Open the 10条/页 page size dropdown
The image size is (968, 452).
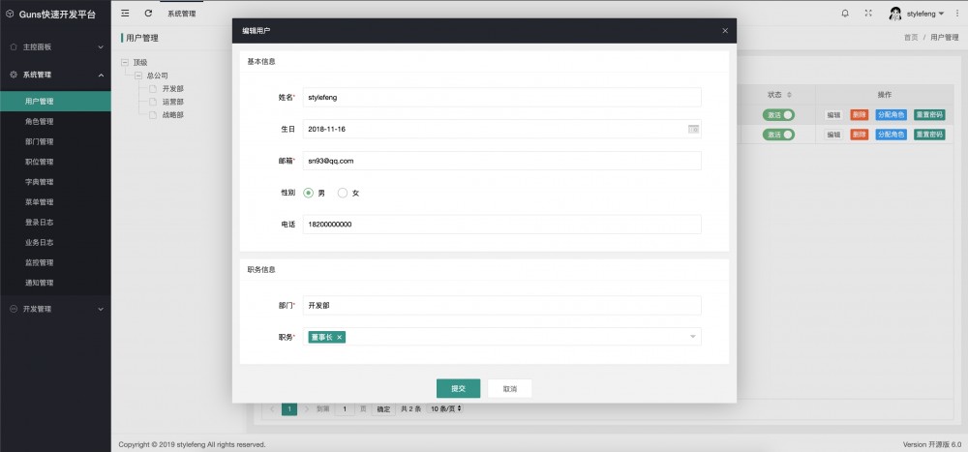(444, 408)
